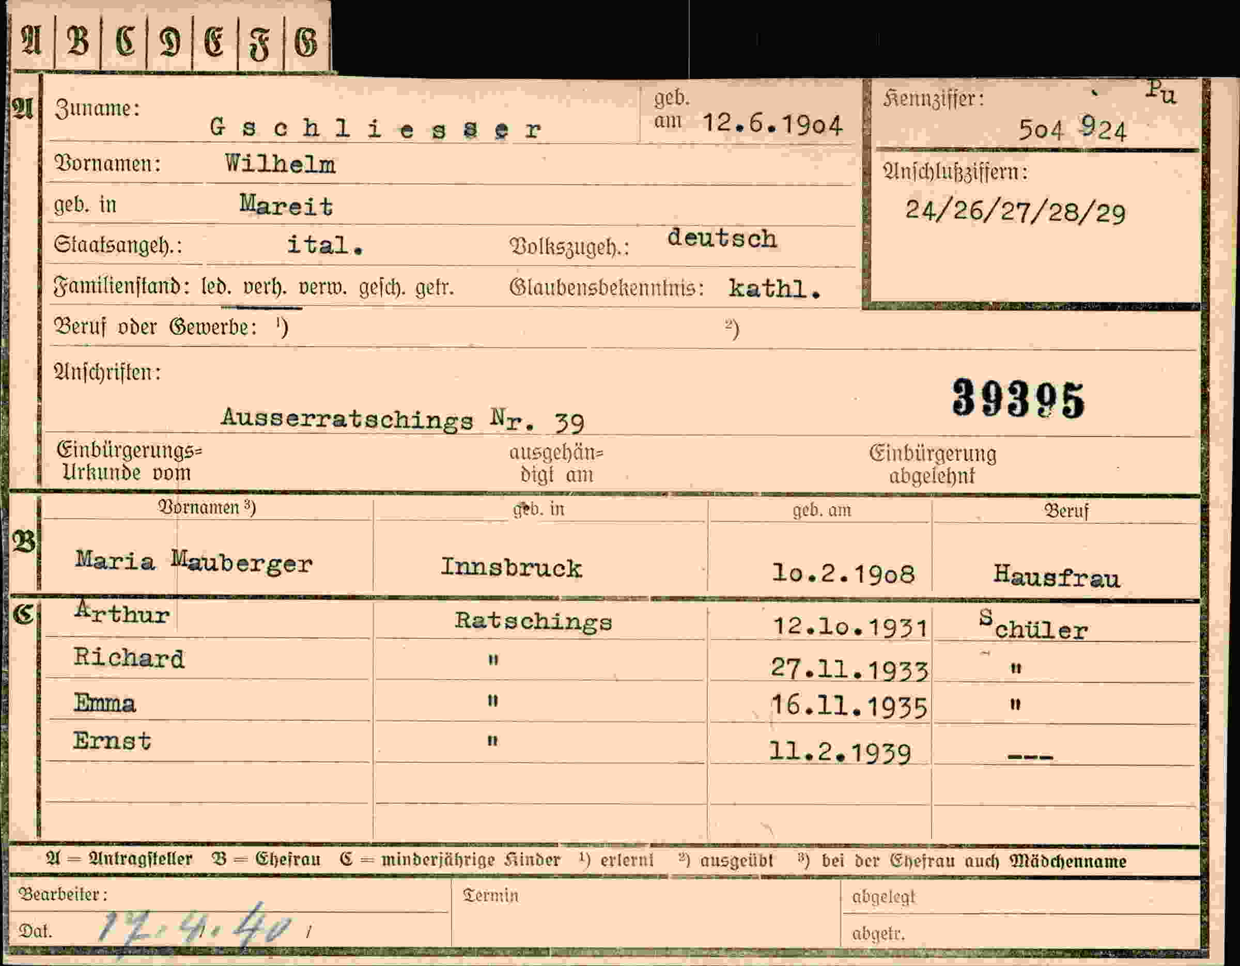Click the Glaubensbekenntnis label

(x=607, y=288)
